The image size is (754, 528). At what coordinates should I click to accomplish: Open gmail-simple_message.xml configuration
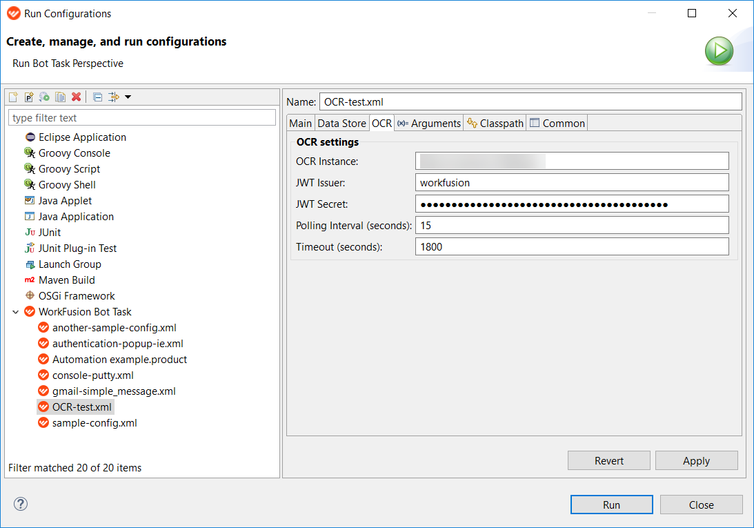tap(114, 391)
